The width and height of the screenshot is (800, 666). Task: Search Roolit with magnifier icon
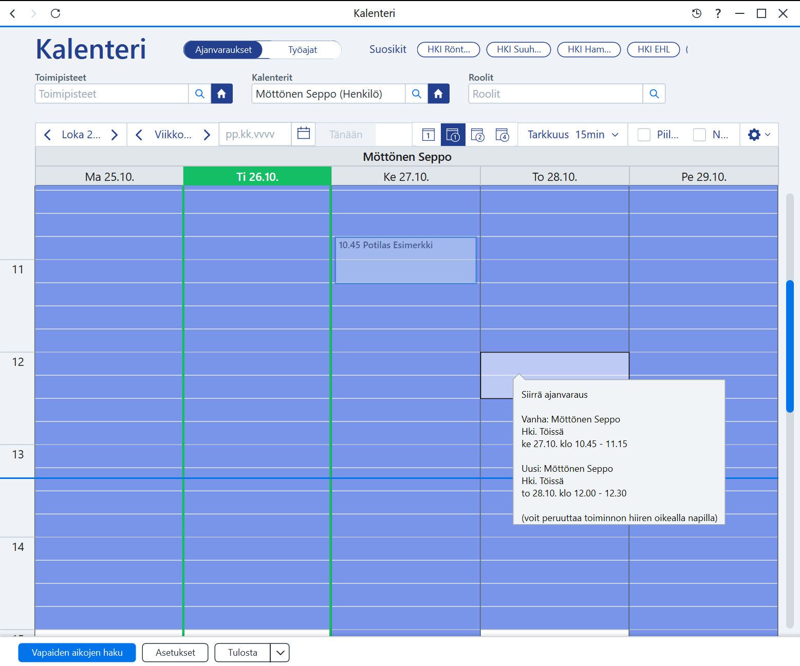(x=654, y=94)
